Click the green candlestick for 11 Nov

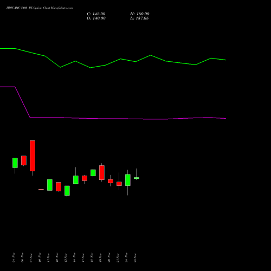pyautogui.click(x=50, y=185)
